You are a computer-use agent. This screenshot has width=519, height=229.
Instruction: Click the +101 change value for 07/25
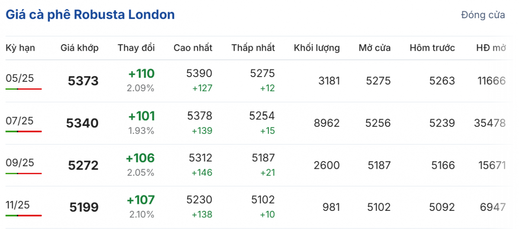pyautogui.click(x=141, y=116)
